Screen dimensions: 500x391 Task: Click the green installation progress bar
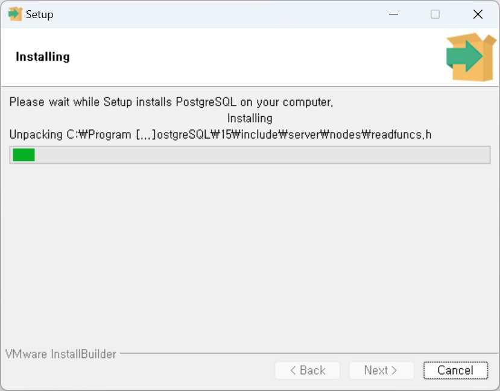point(250,155)
